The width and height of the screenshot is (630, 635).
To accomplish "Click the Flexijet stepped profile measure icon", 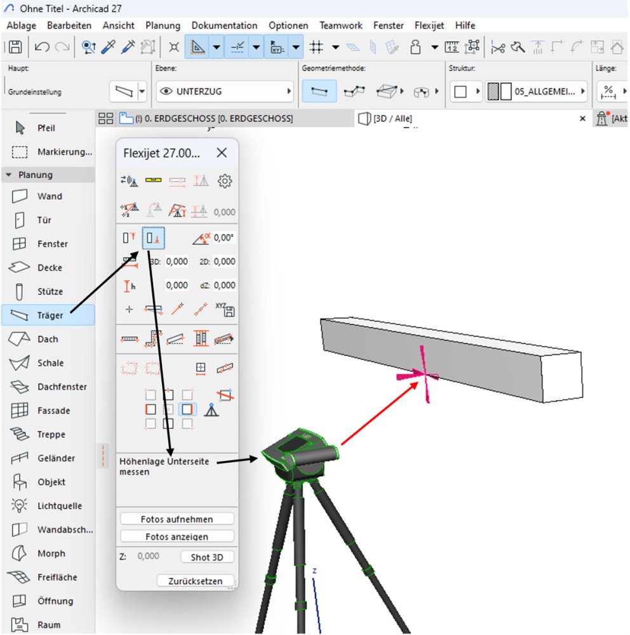I will 154,338.
